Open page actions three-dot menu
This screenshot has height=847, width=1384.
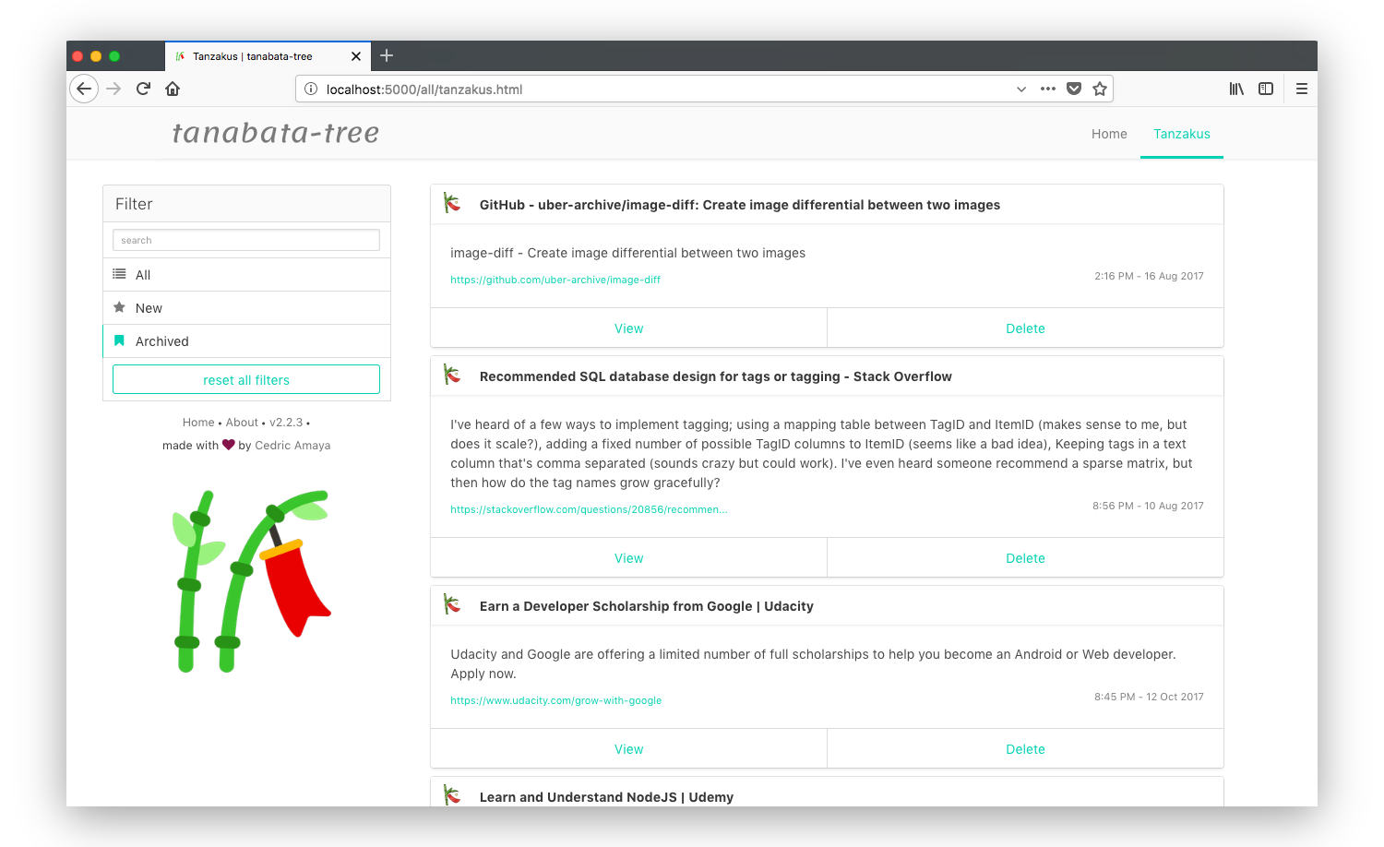pyautogui.click(x=1048, y=89)
